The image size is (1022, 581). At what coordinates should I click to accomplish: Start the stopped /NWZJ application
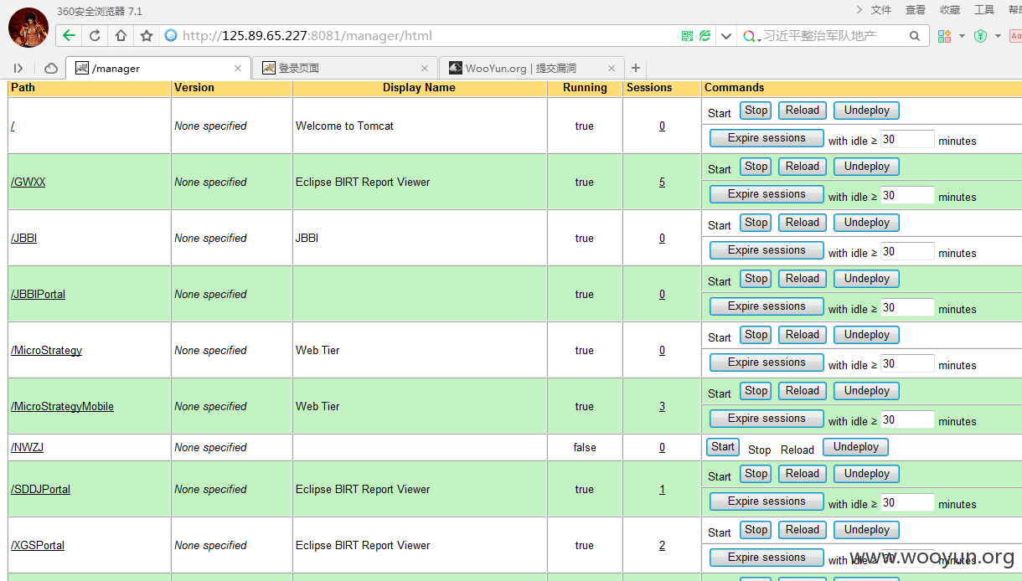pos(723,447)
